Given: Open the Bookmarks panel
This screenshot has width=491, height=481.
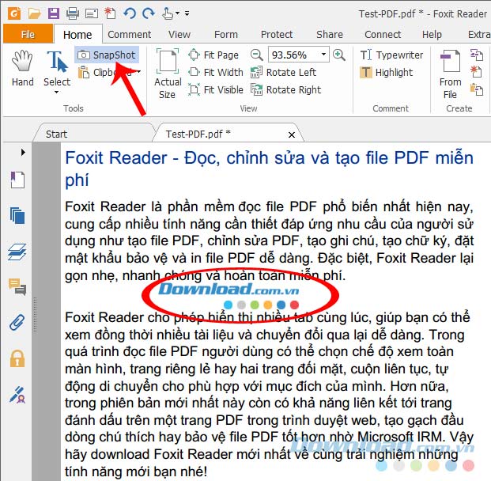Looking at the screenshot, I should (17, 180).
